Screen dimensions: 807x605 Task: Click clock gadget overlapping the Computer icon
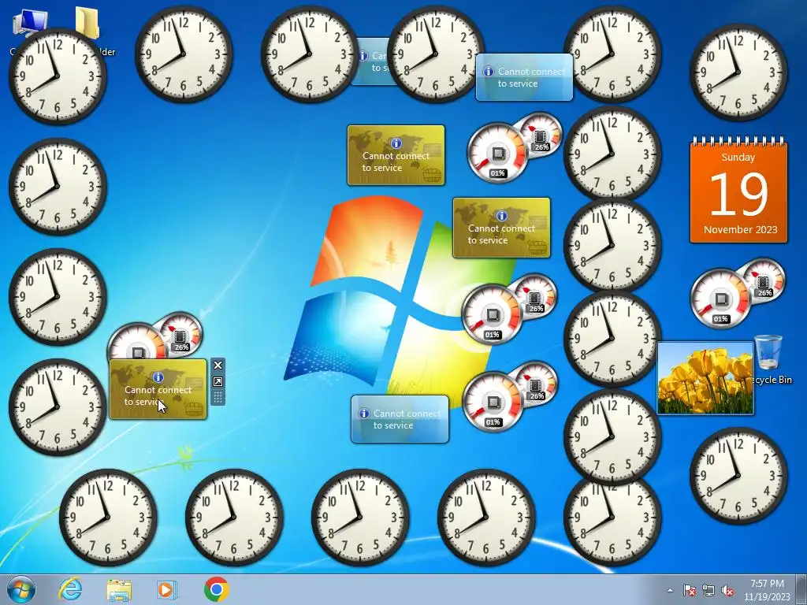[58, 76]
